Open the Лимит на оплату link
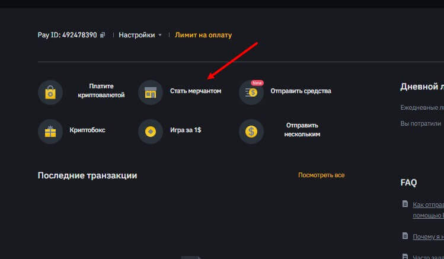This screenshot has width=444, height=259. 203,35
